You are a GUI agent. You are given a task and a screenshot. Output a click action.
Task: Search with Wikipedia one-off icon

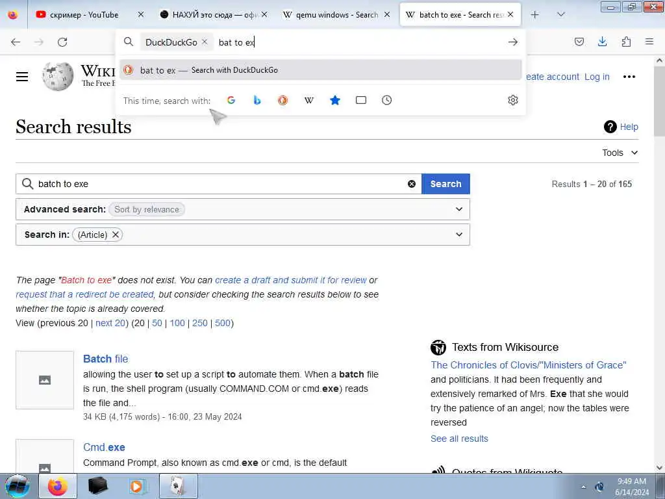(309, 100)
